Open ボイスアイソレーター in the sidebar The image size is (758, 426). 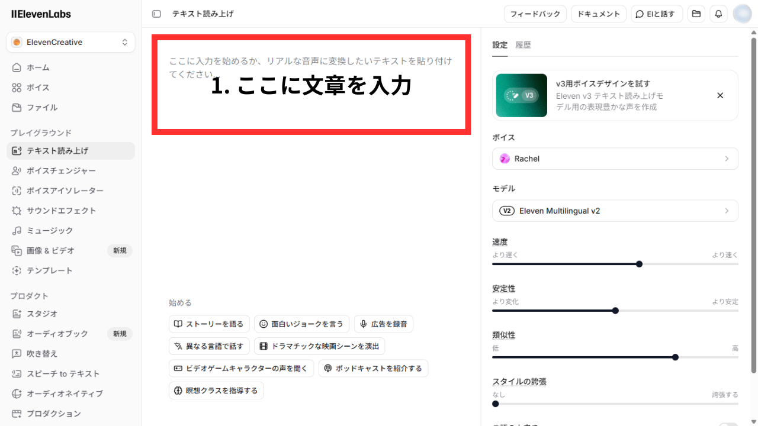65,191
